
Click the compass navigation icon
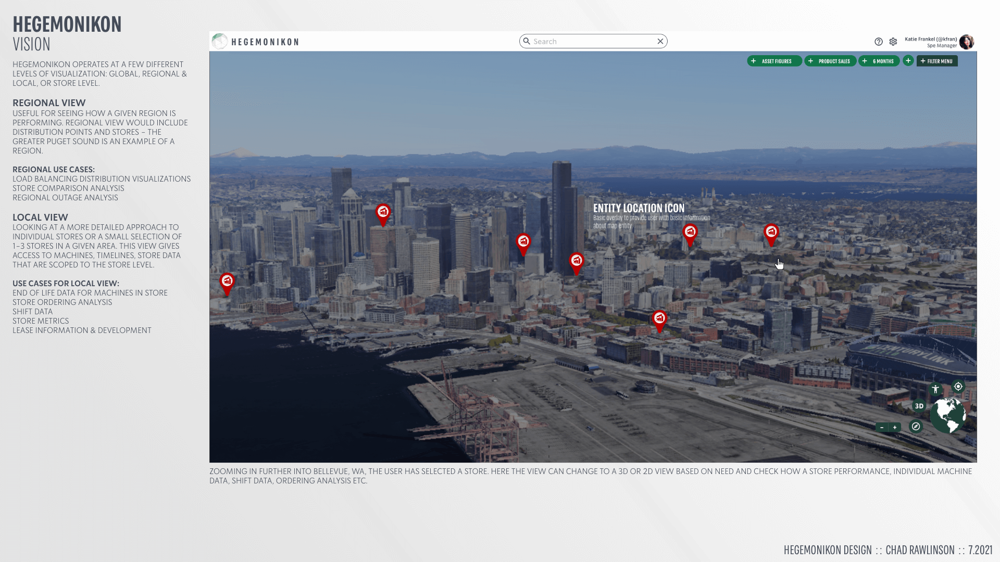[x=916, y=427]
